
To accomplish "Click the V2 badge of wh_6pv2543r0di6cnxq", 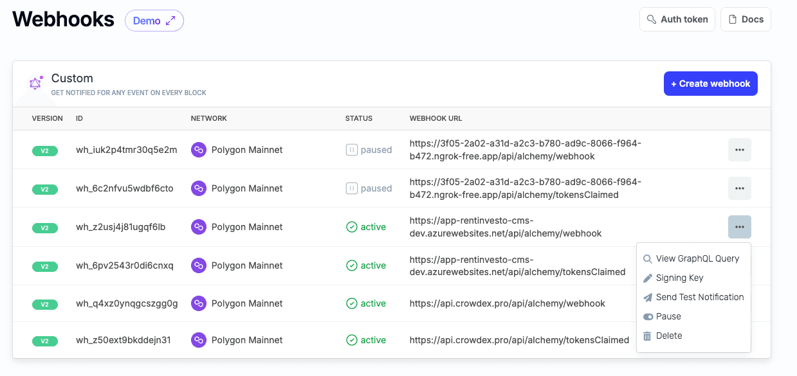I will click(45, 266).
